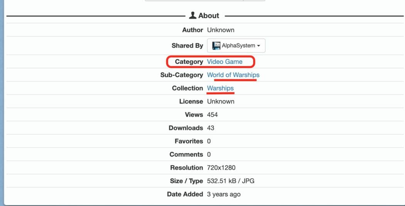Click the 'Favorites' label

(189, 141)
